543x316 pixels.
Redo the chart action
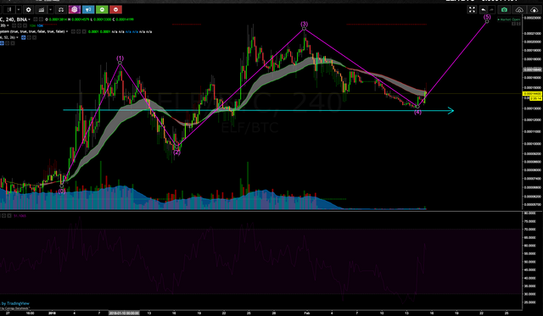pyautogui.click(x=491, y=9)
